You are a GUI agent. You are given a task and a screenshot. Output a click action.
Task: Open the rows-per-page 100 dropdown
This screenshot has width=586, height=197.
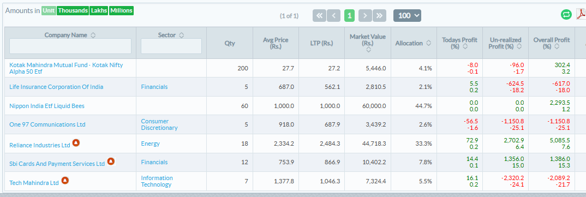(x=407, y=15)
